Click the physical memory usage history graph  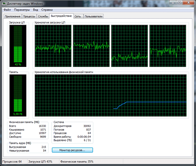[111, 95]
